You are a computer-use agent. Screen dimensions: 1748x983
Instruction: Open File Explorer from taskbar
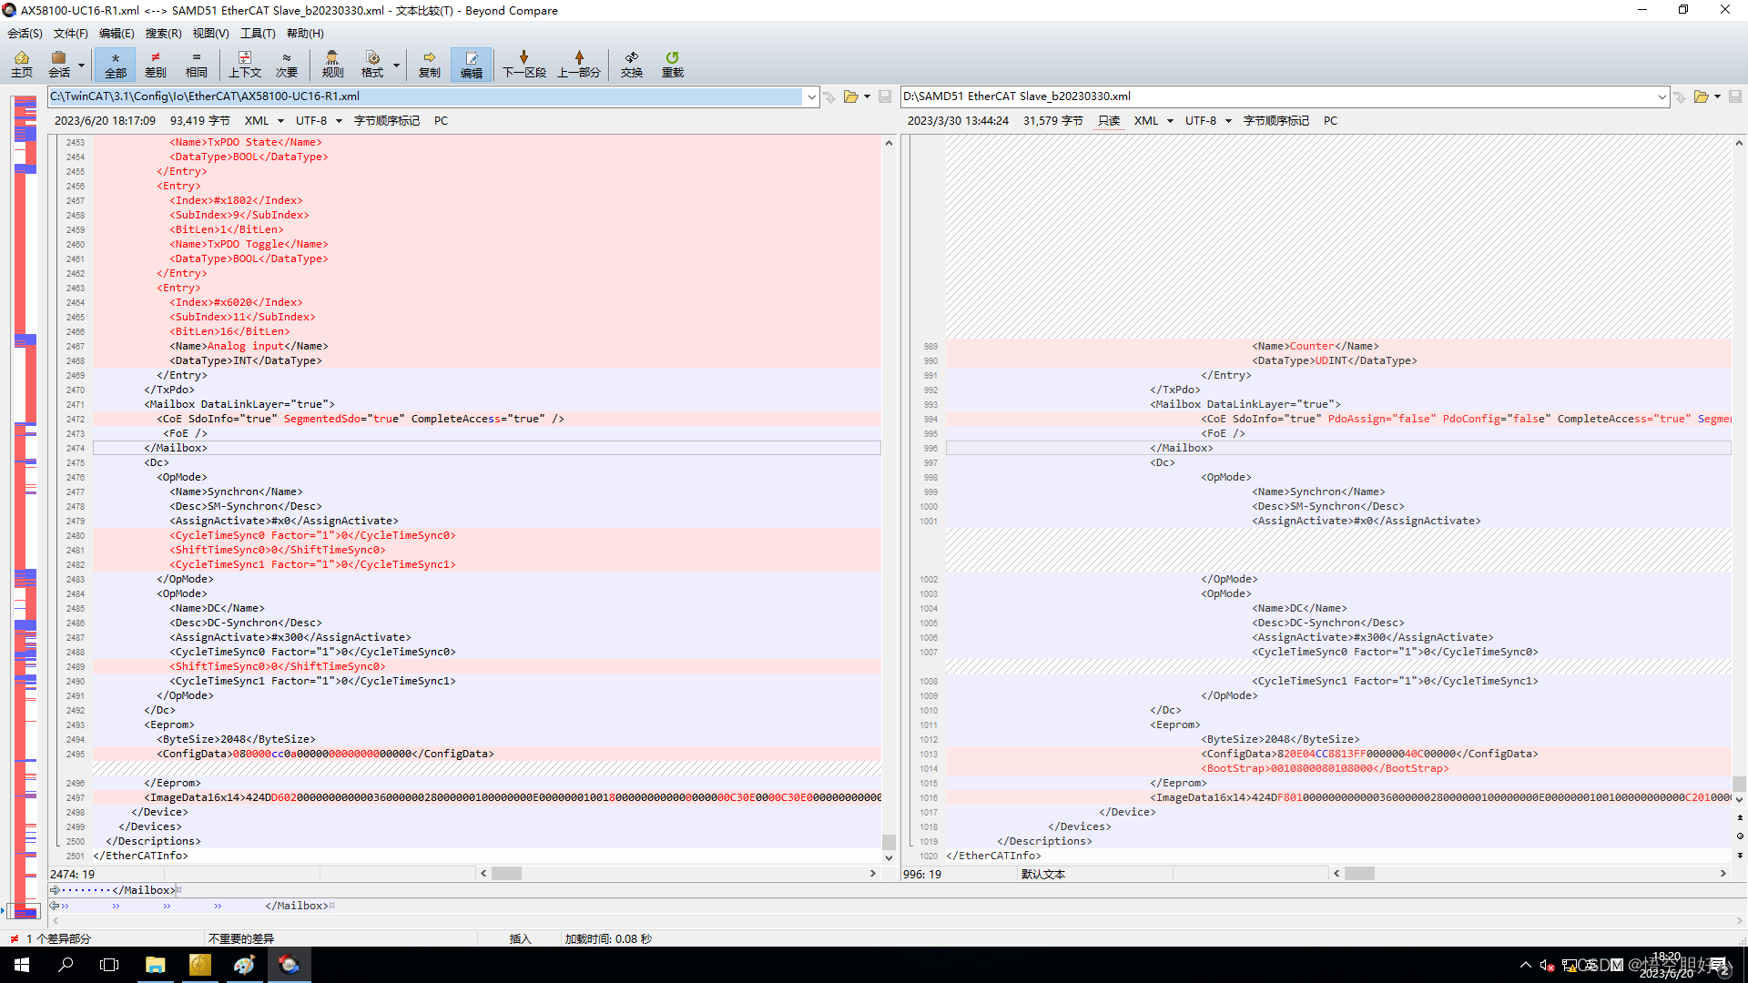click(x=156, y=965)
